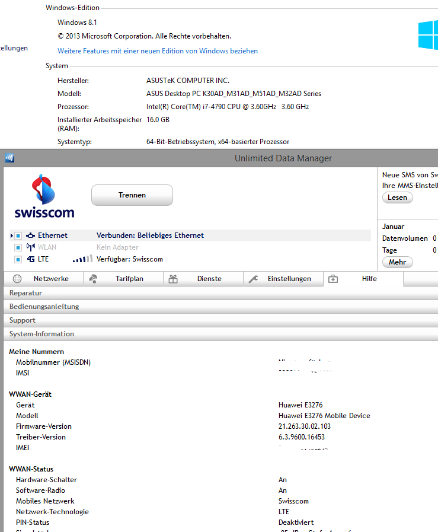
Task: Click Lesen to read the new SMS
Action: [397, 197]
